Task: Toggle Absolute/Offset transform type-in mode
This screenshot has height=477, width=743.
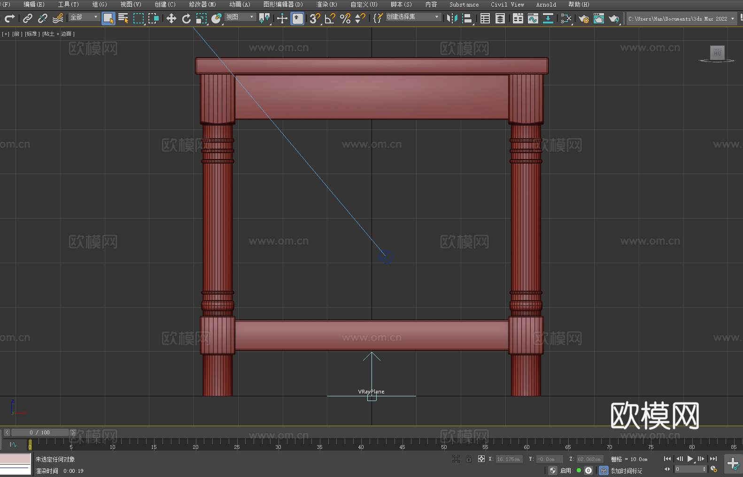Action: [x=481, y=459]
